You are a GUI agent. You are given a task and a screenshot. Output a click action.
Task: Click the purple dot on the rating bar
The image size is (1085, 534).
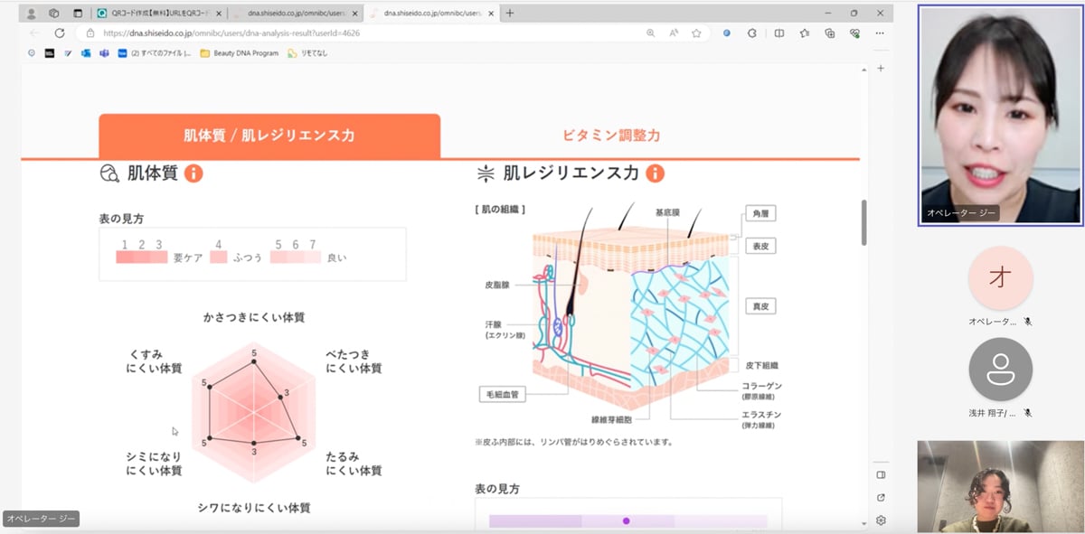coord(626,521)
